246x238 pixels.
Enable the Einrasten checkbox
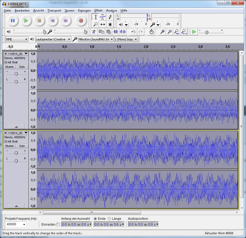58,225
